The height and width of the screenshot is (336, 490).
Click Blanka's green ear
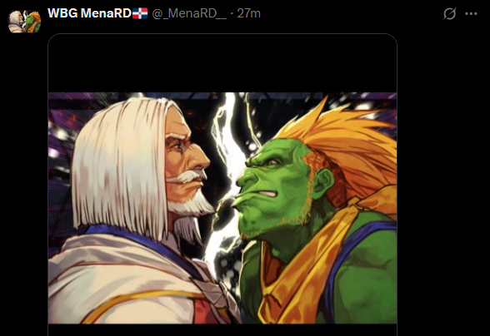tap(324, 182)
